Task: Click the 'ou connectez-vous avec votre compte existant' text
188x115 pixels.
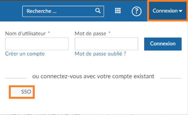Action: point(93,76)
